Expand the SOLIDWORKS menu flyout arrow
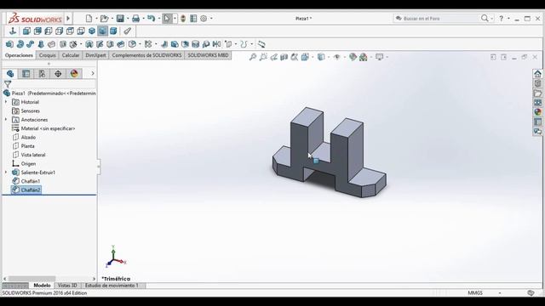This screenshot has height=306, width=545. (68, 19)
